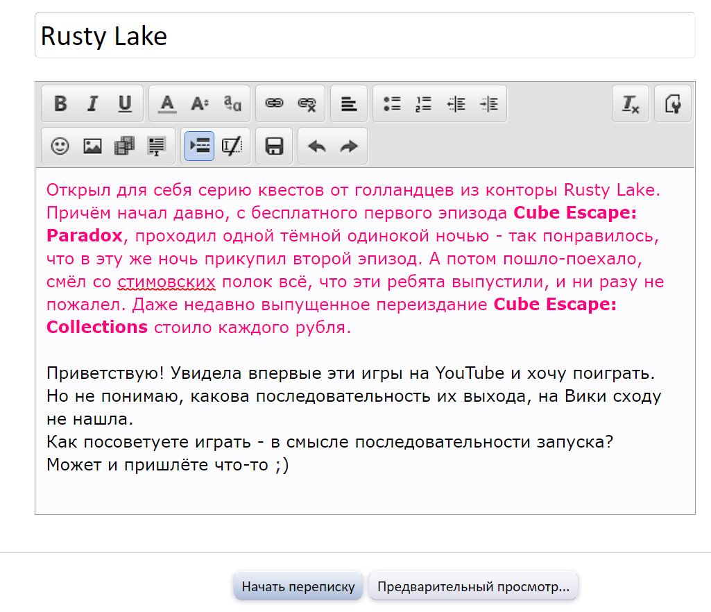
Task: Toggle bold formatting
Action: [60, 104]
